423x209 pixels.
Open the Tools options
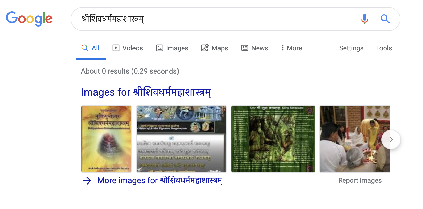(x=384, y=48)
